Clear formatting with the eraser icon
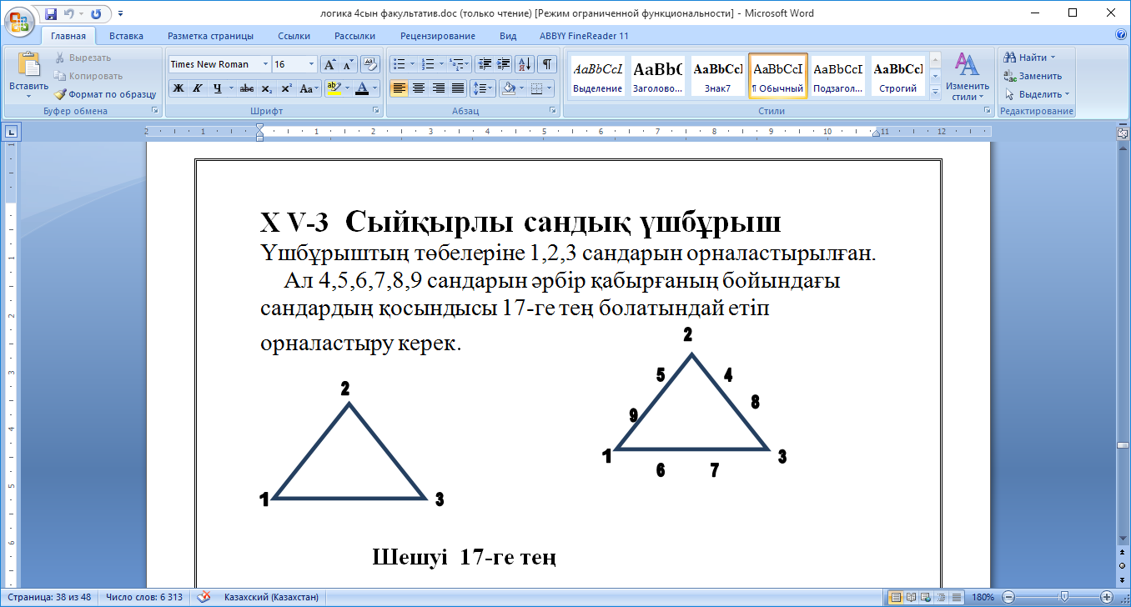1131x607 pixels. (370, 64)
